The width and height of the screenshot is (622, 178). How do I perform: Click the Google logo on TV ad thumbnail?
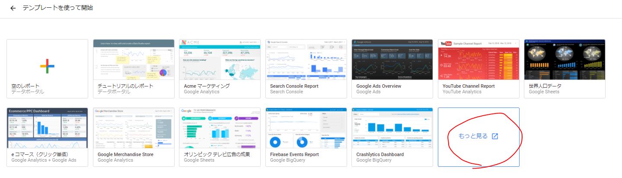click(187, 111)
